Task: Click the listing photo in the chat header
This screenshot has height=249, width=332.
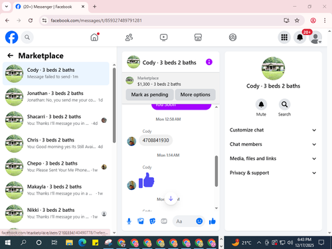Action: point(133,62)
